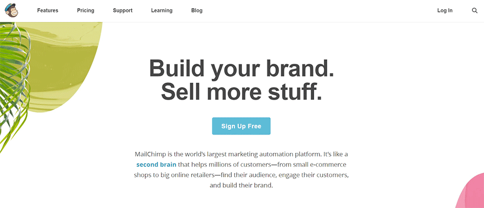The width and height of the screenshot is (484, 208).
Task: Visit the Blog from the top navigation
Action: 197,11
